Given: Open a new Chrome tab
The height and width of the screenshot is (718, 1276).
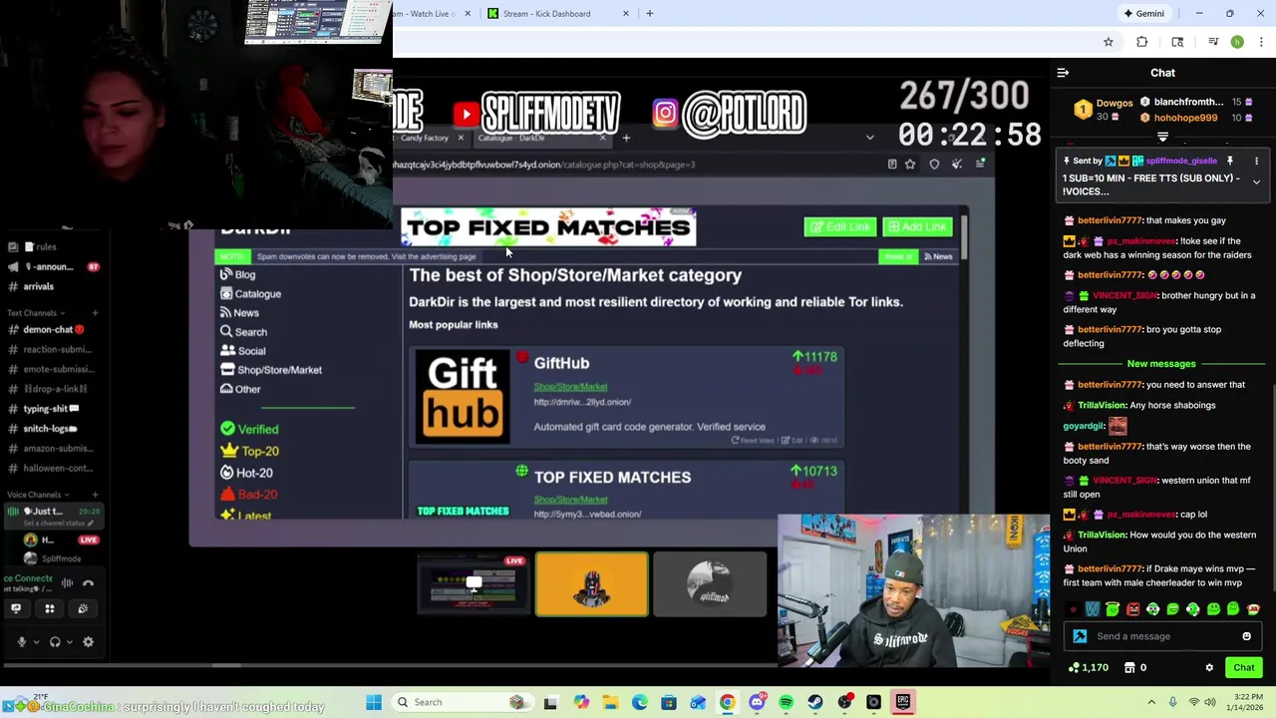Looking at the screenshot, I should [x=649, y=14].
